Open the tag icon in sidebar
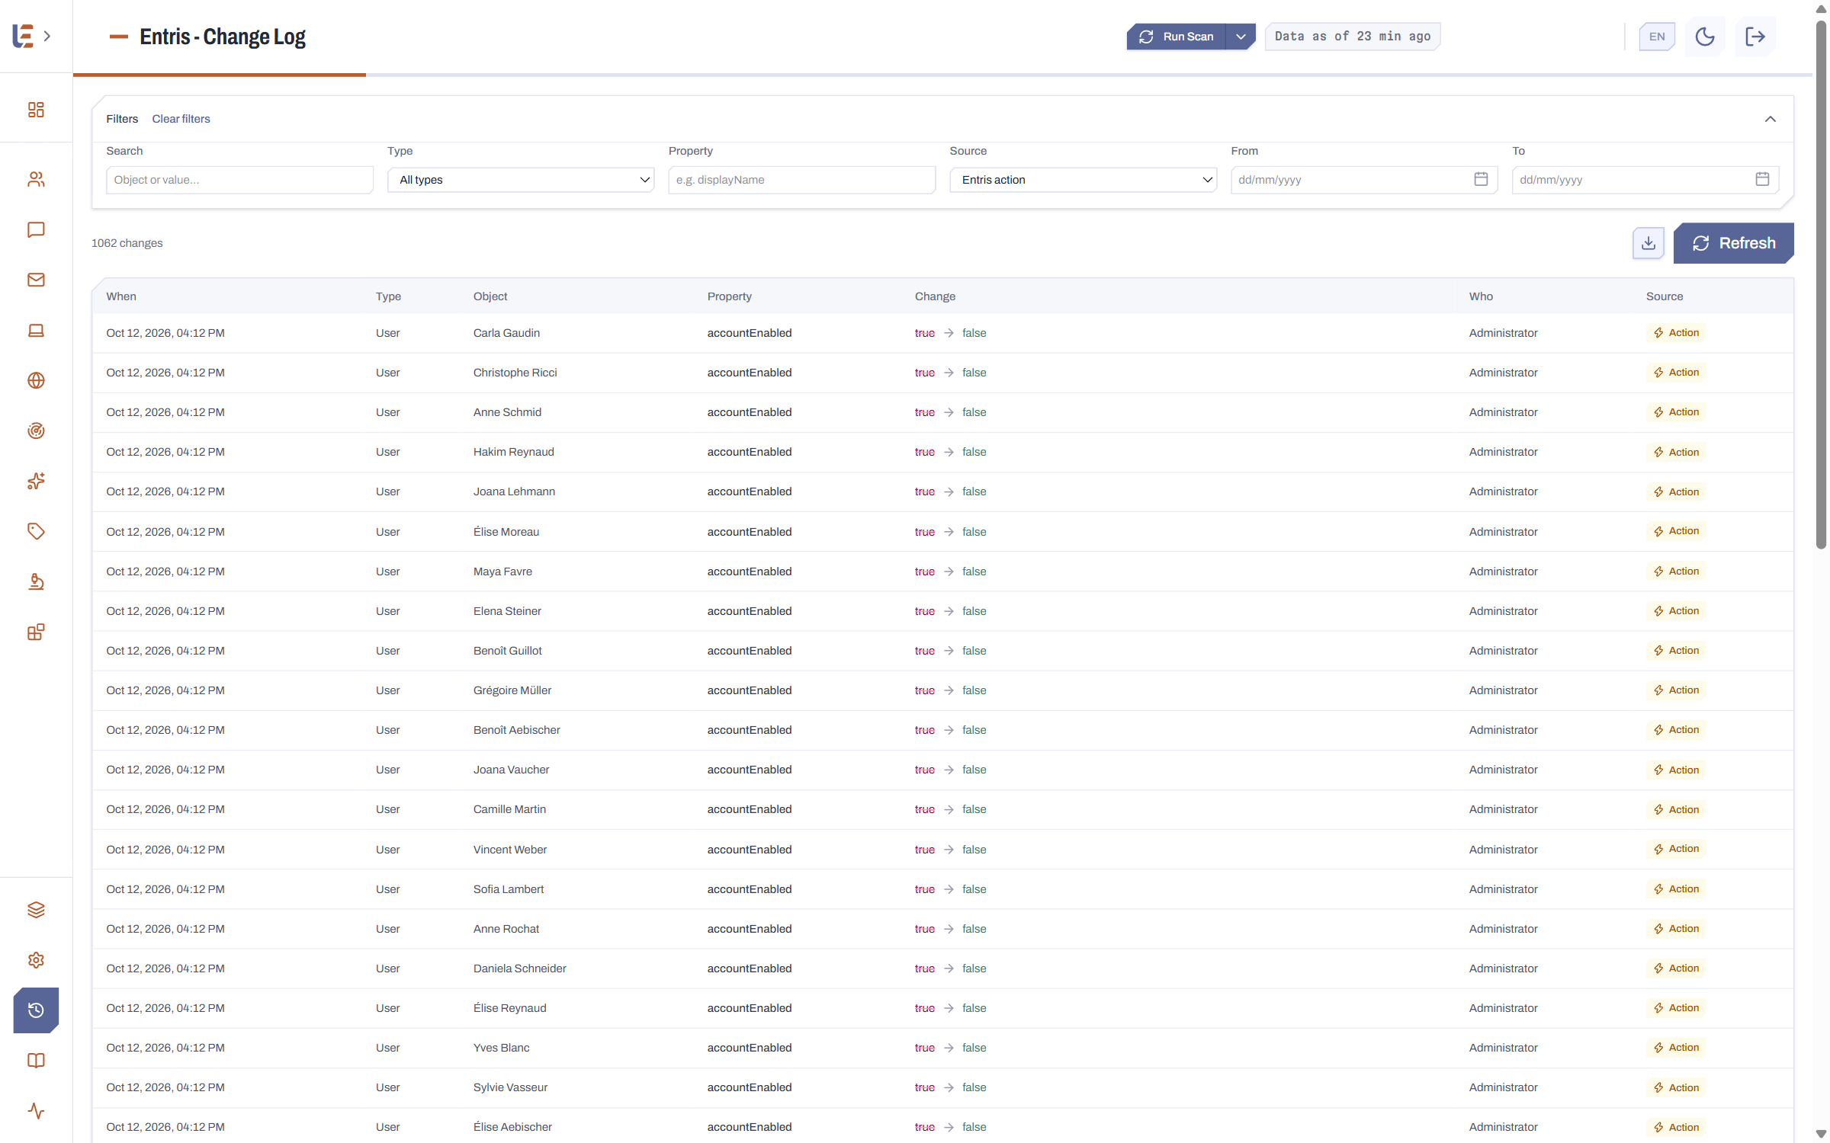The width and height of the screenshot is (1830, 1143). (36, 531)
